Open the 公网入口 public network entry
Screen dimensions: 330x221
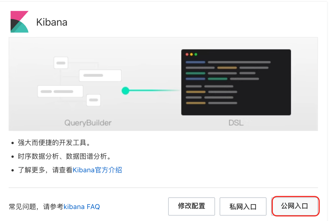(295, 206)
